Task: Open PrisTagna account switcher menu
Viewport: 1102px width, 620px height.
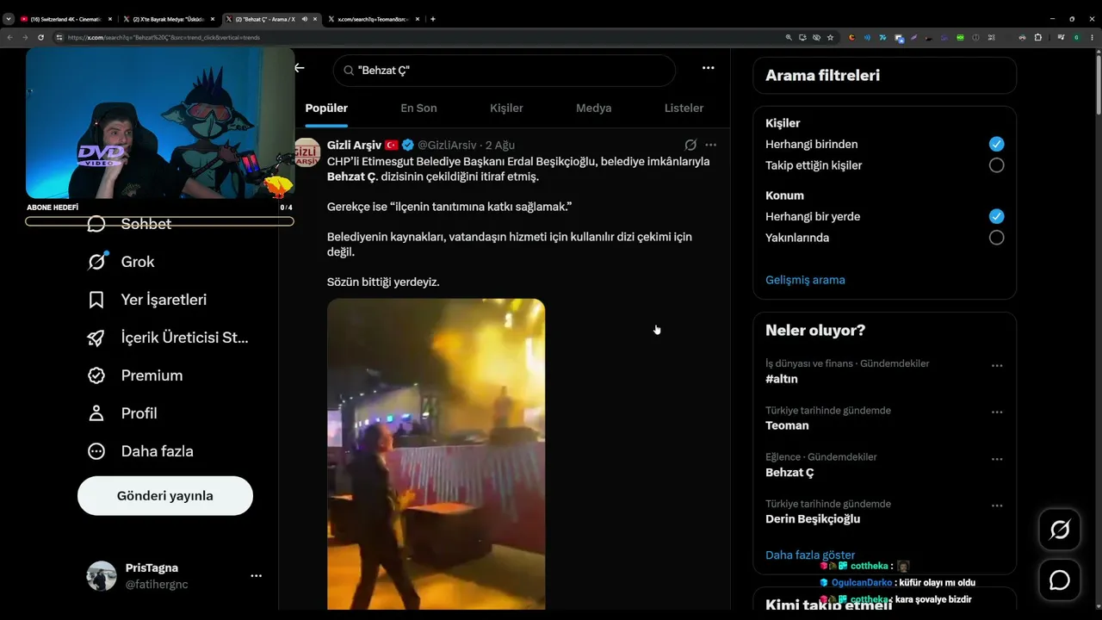Action: click(x=256, y=575)
